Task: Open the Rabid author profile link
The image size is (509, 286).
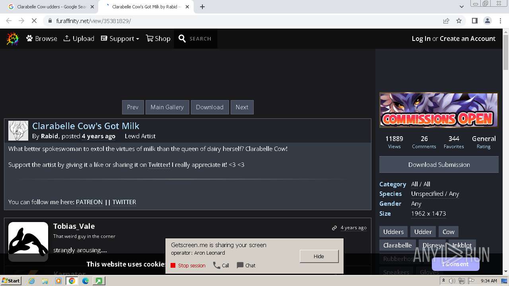Action: [x=49, y=136]
